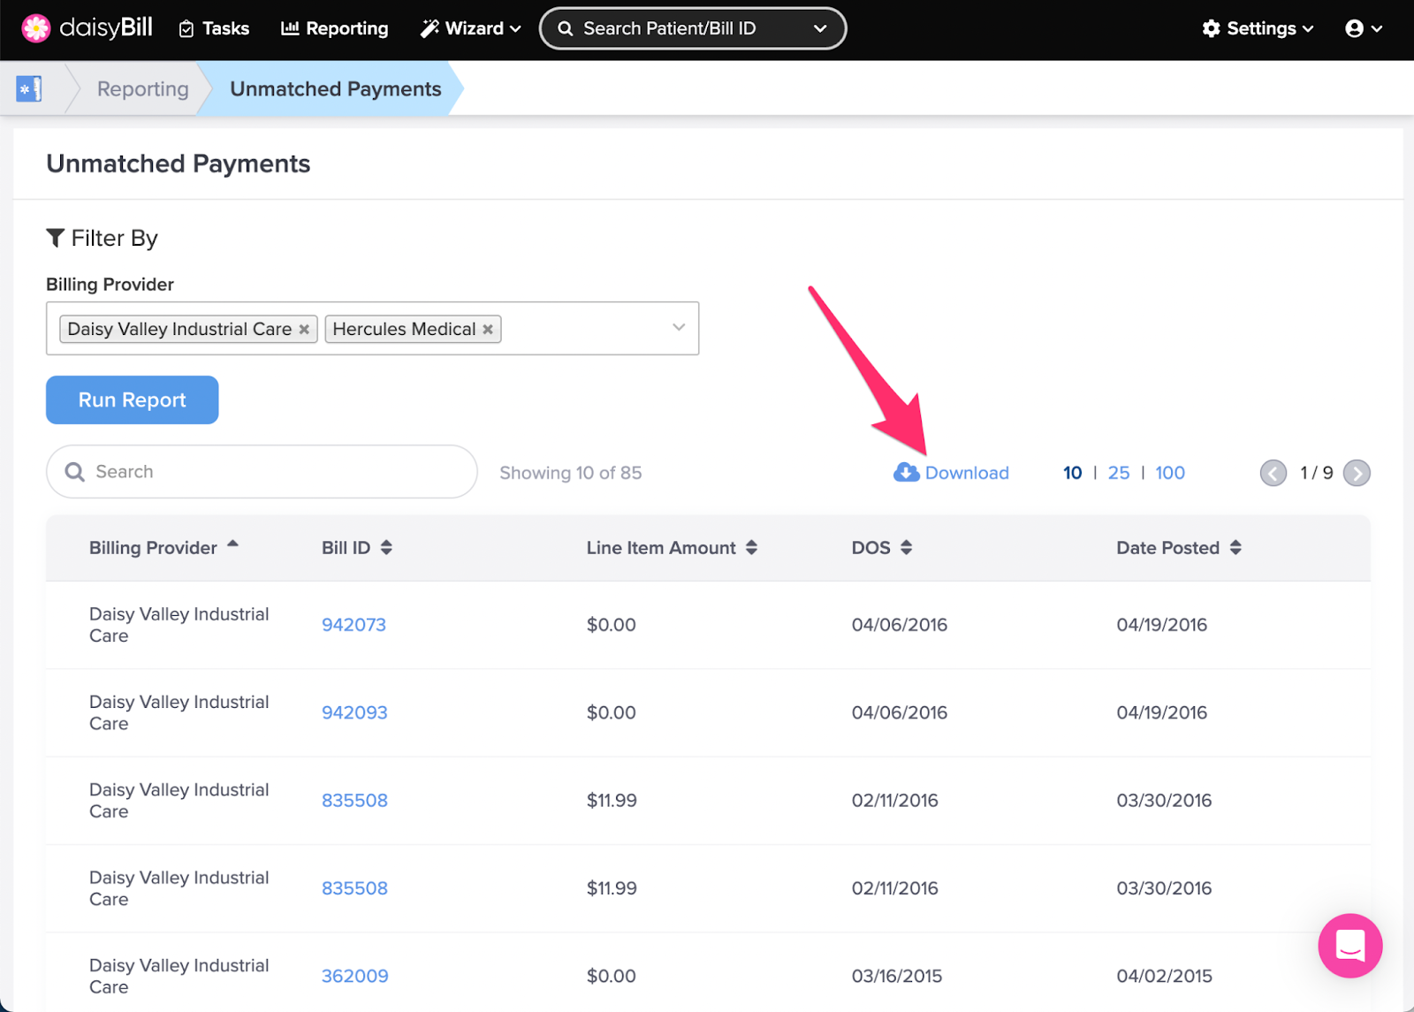The image size is (1414, 1012).
Task: Remove Hercules Medical filter tag
Action: tap(488, 329)
